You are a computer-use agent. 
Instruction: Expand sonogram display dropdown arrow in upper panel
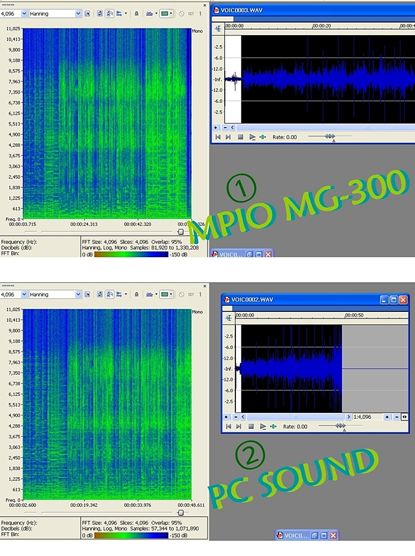tap(171, 14)
